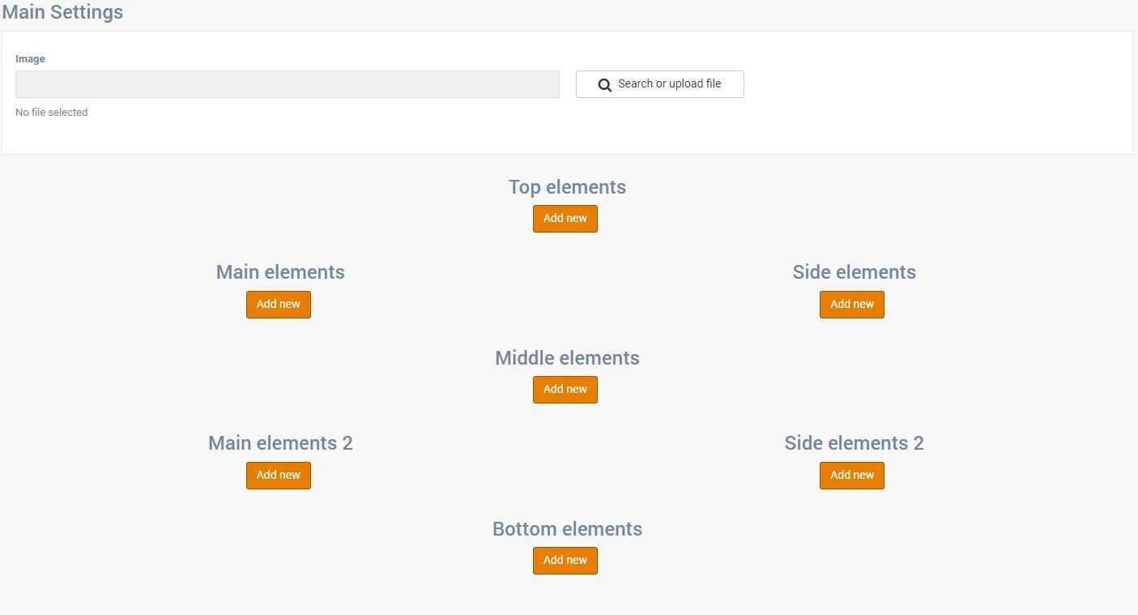The height and width of the screenshot is (615, 1138).
Task: Click the Side elements section heading
Action: [854, 272]
